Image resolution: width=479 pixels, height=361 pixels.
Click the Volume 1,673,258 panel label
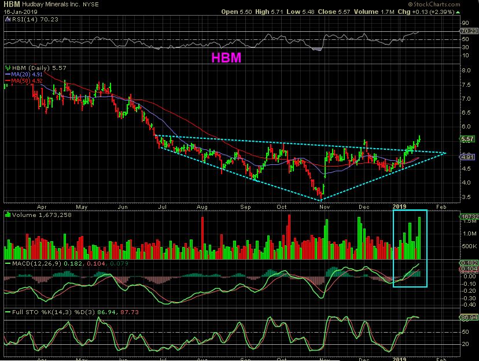tap(42, 215)
